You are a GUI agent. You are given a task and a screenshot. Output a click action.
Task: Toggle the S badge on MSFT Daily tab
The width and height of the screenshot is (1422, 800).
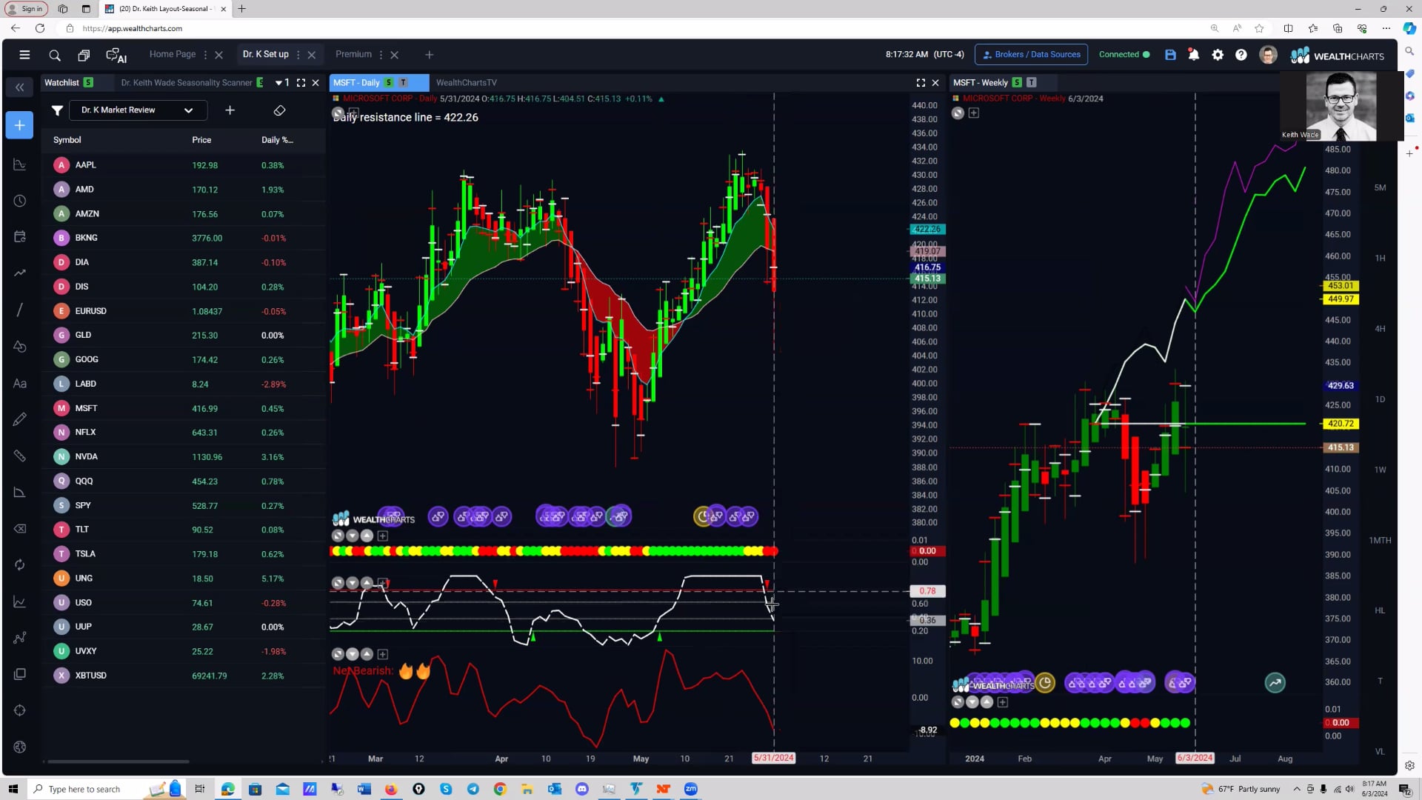(389, 83)
